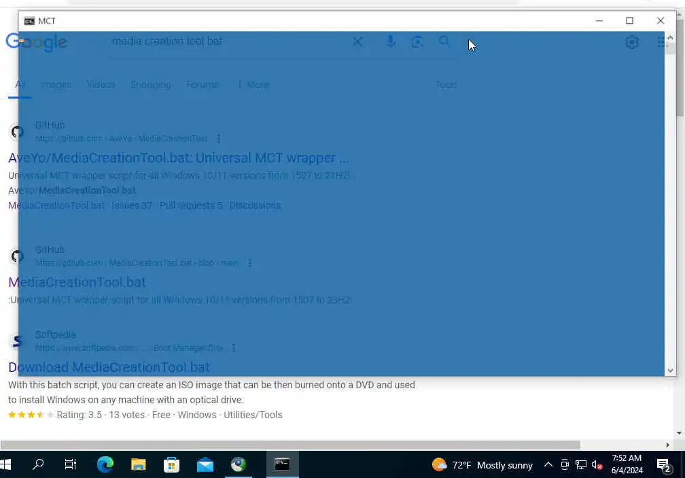Click the text '13 votes'
The width and height of the screenshot is (685, 478).
click(126, 415)
